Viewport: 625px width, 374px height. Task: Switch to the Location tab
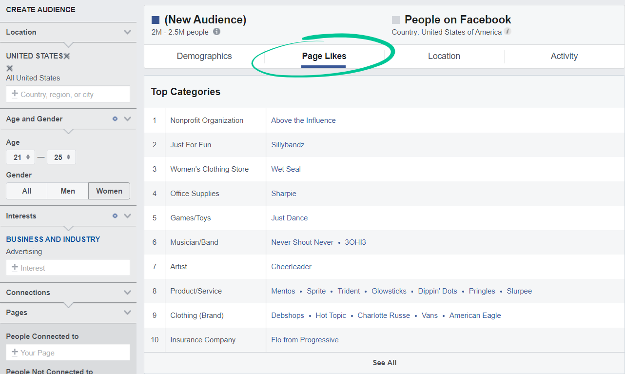(444, 56)
